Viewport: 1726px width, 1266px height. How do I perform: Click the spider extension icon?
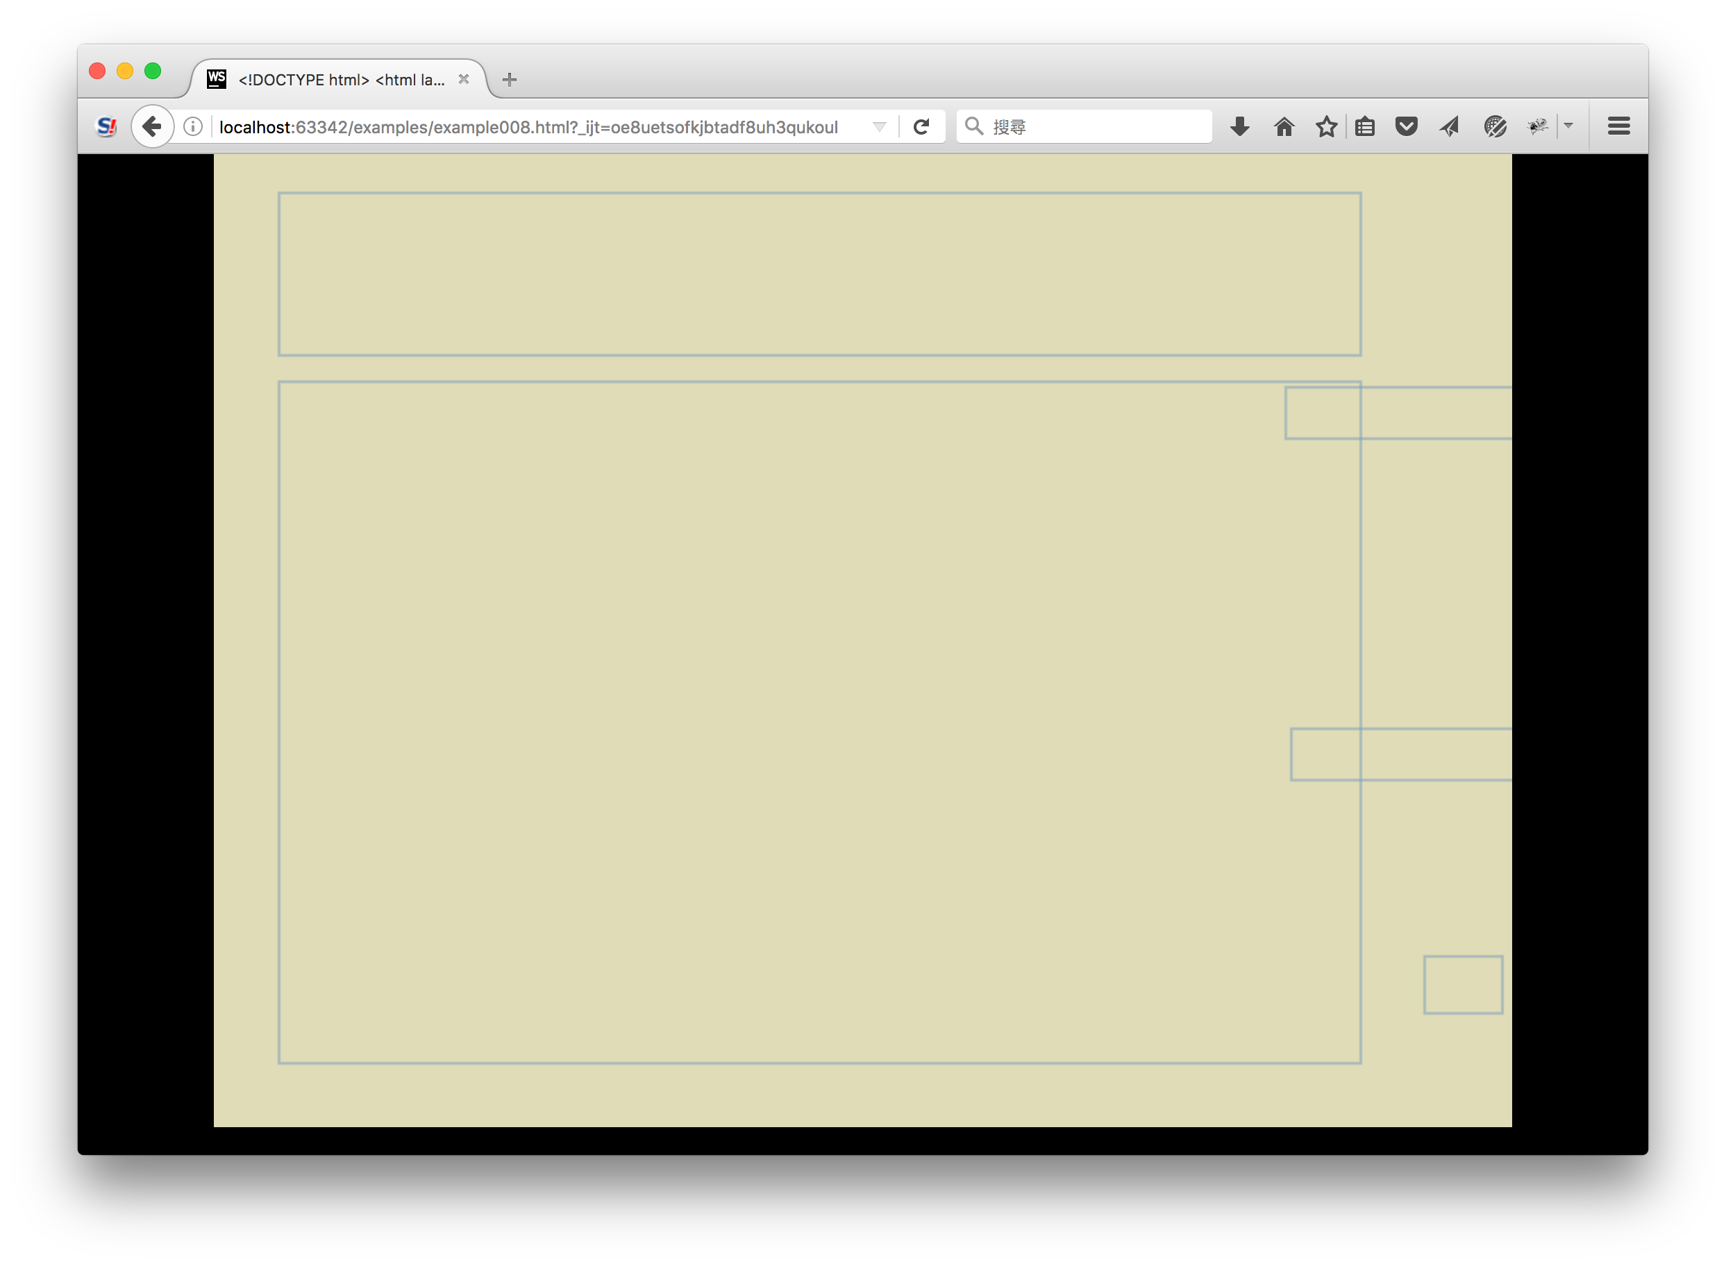click(x=1537, y=126)
